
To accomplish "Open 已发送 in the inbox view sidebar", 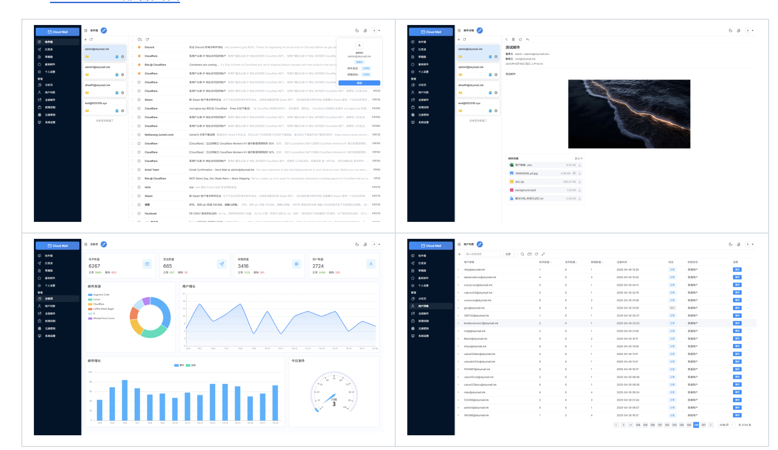I will (57, 50).
